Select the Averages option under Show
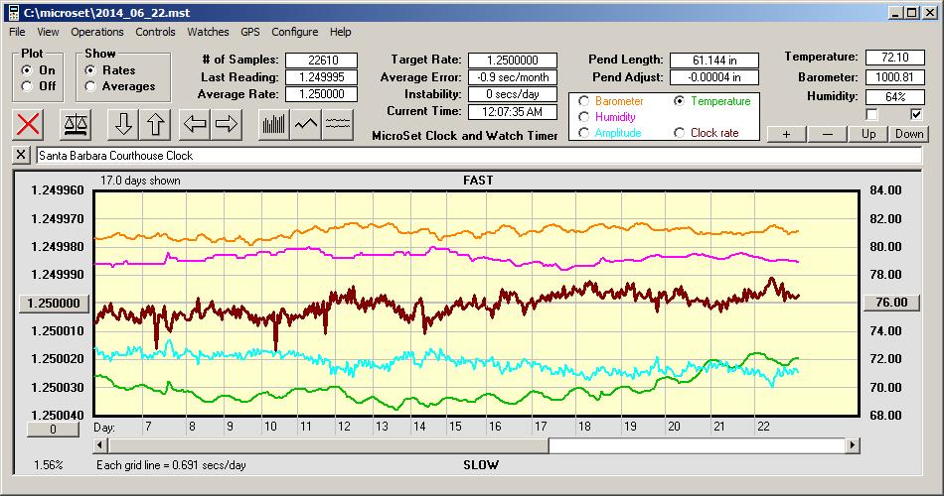 91,86
